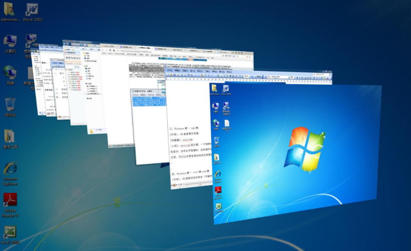Open the 正文 style dropdown in Word toolbar
The image size is (411, 251).
pyautogui.click(x=272, y=77)
